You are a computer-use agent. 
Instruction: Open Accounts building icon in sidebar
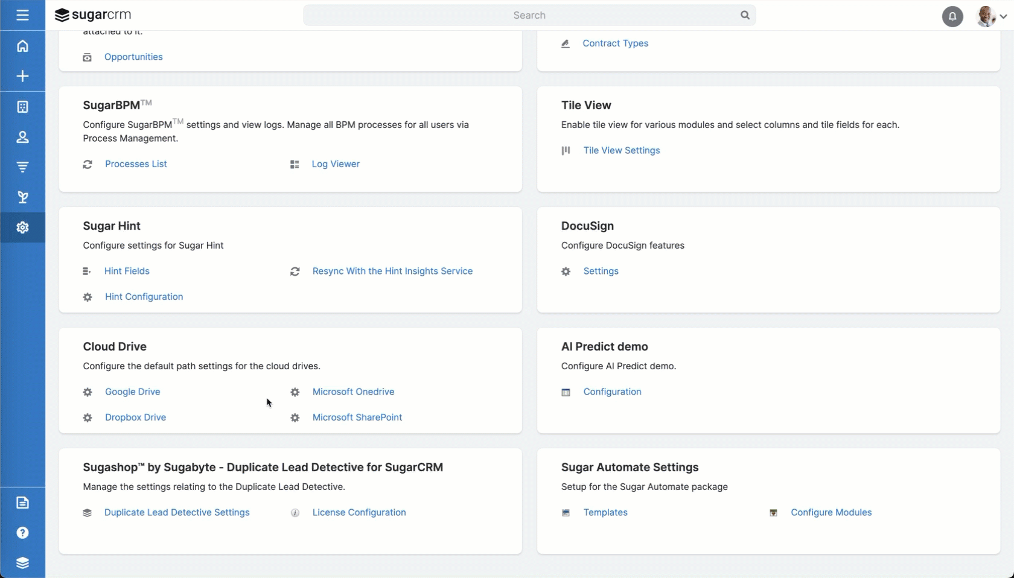tap(22, 107)
